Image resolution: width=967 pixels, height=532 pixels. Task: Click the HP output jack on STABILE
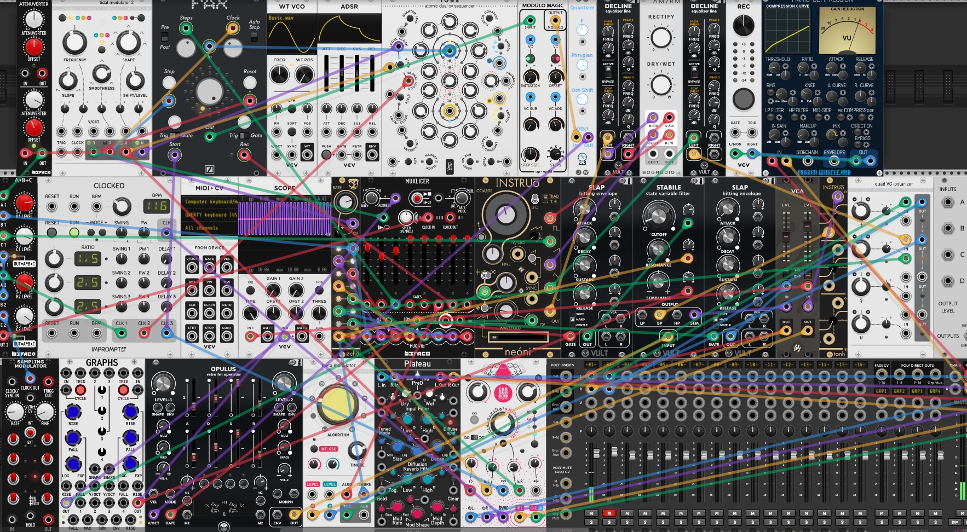677,315
